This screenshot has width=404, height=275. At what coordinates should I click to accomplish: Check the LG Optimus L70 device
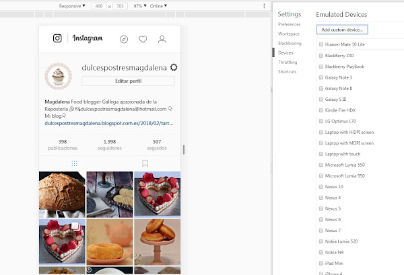coord(321,121)
